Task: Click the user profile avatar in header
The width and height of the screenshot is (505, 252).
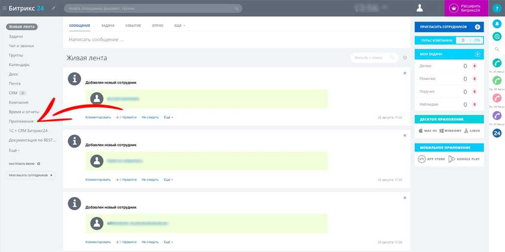Action: [x=420, y=8]
